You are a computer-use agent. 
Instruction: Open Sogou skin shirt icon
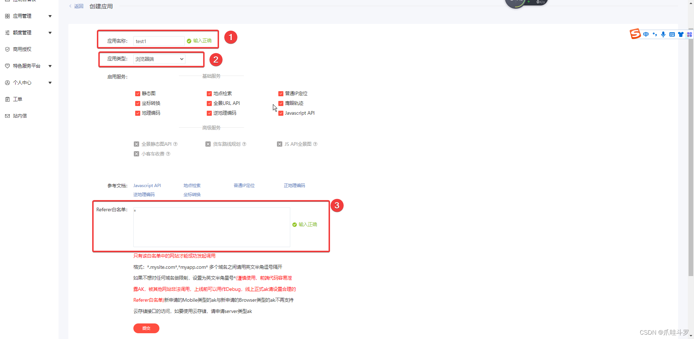click(681, 34)
